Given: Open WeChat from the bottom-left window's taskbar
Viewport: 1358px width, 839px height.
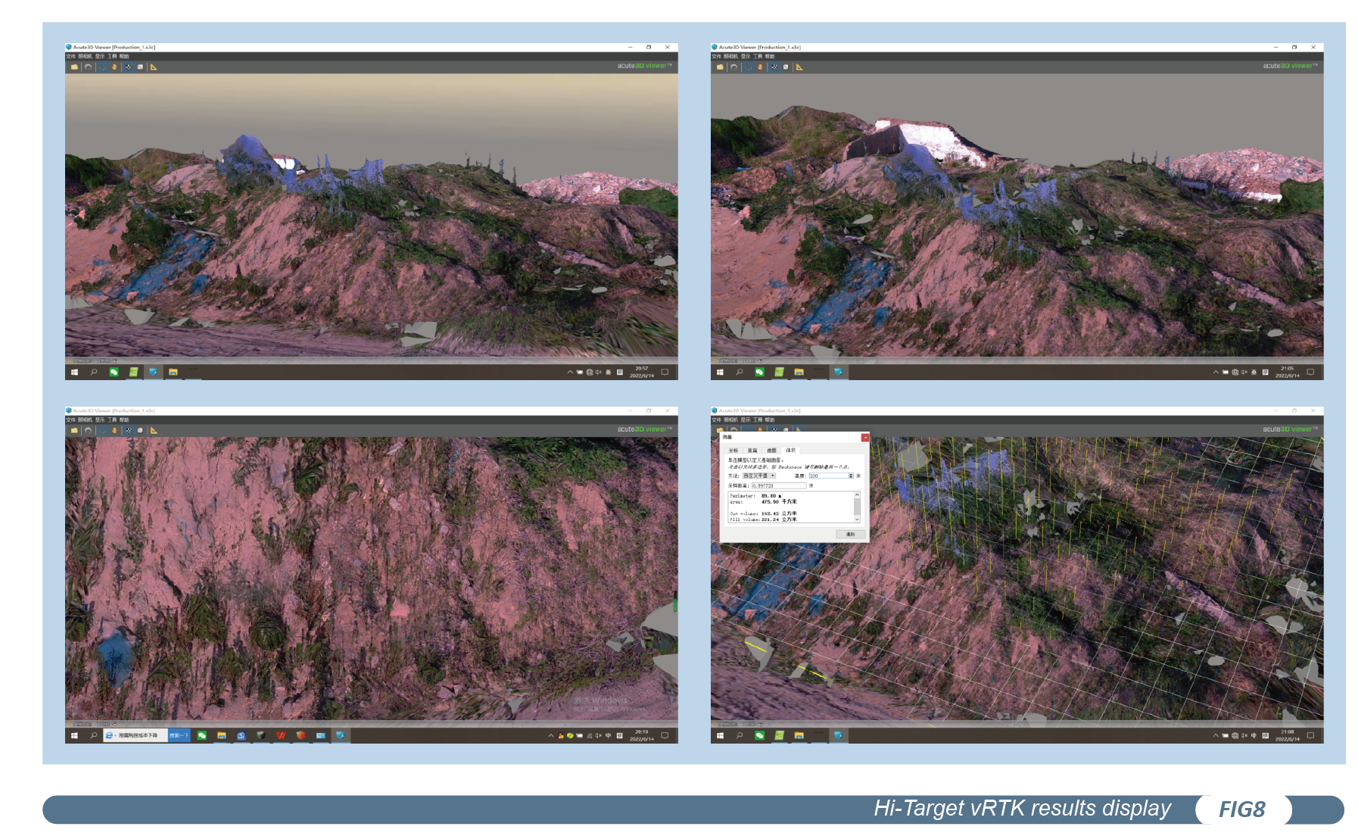Looking at the screenshot, I should [x=202, y=735].
